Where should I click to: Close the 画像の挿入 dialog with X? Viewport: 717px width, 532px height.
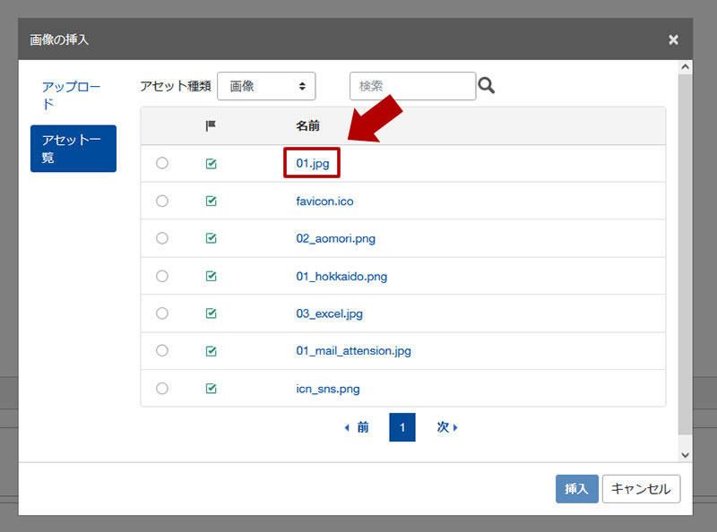point(673,39)
